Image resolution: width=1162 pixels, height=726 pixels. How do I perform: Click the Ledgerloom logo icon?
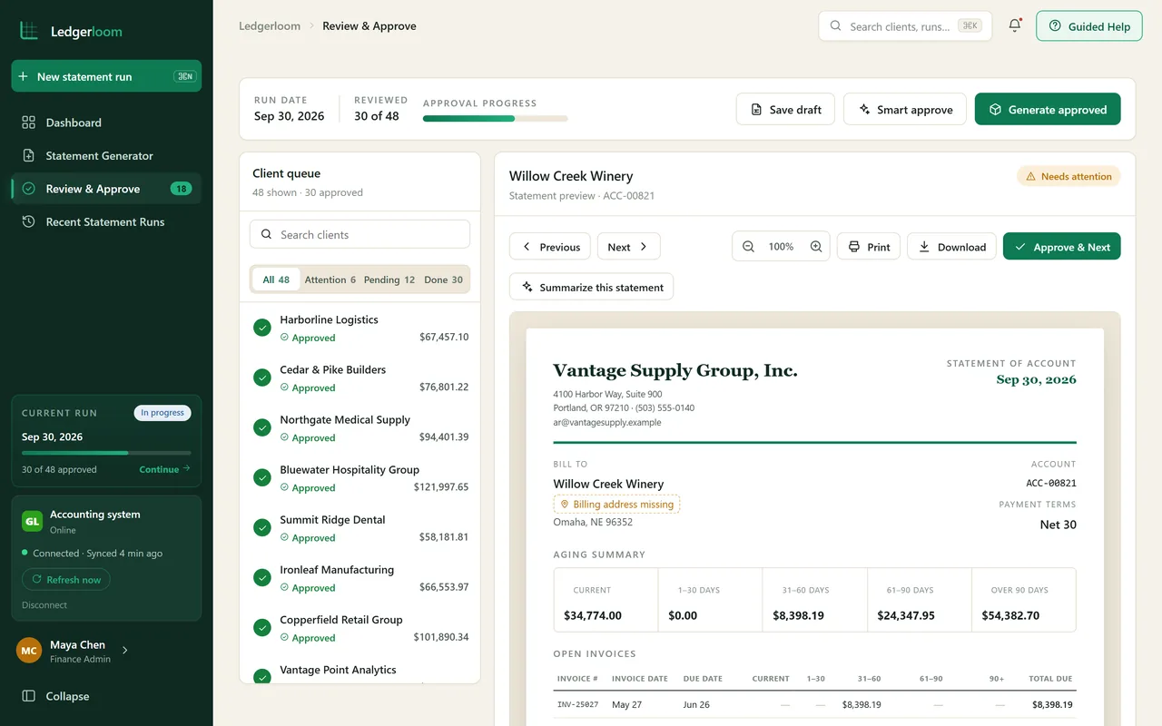click(x=29, y=31)
